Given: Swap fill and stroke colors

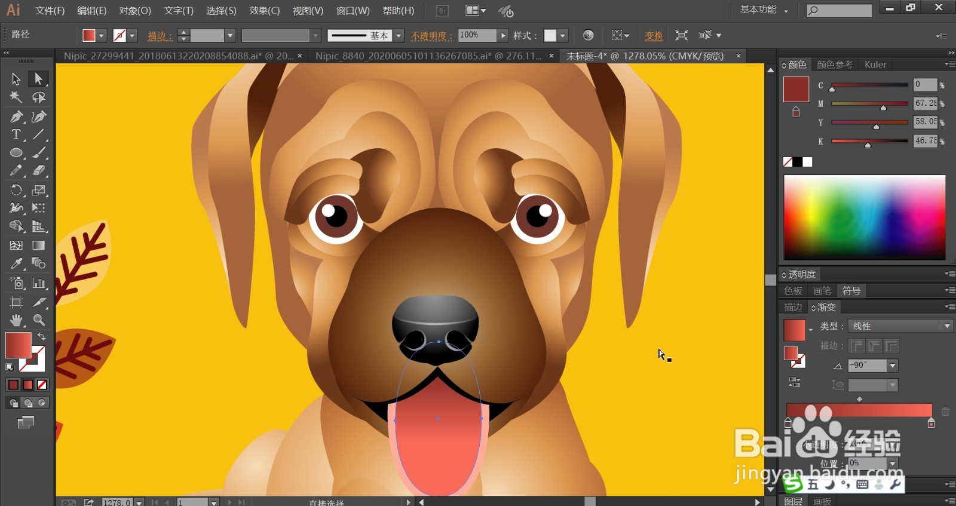Looking at the screenshot, I should tap(41, 336).
